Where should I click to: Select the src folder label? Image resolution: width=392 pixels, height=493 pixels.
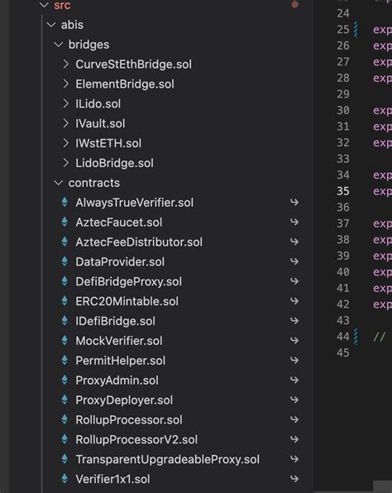point(62,5)
